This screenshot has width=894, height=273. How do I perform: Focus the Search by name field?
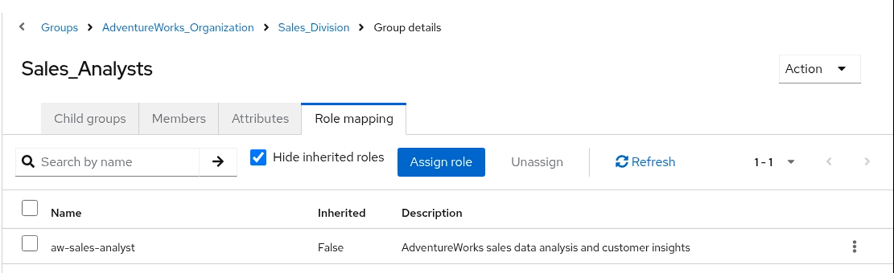(117, 162)
